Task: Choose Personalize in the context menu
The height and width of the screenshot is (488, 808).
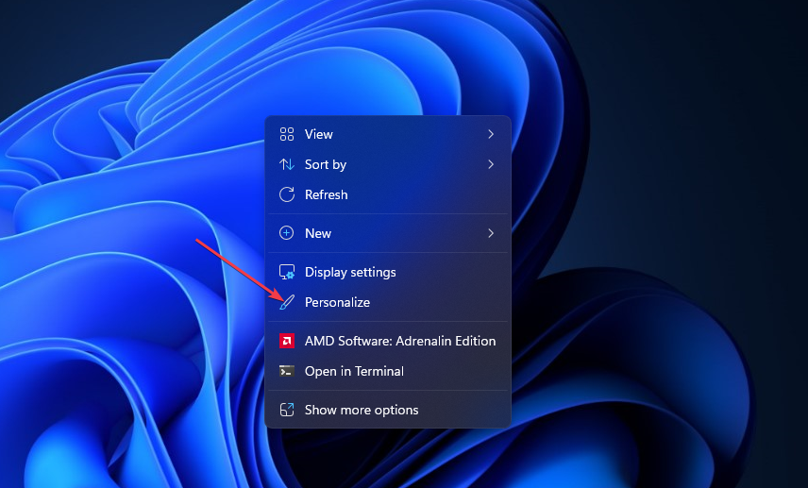Action: [x=388, y=302]
